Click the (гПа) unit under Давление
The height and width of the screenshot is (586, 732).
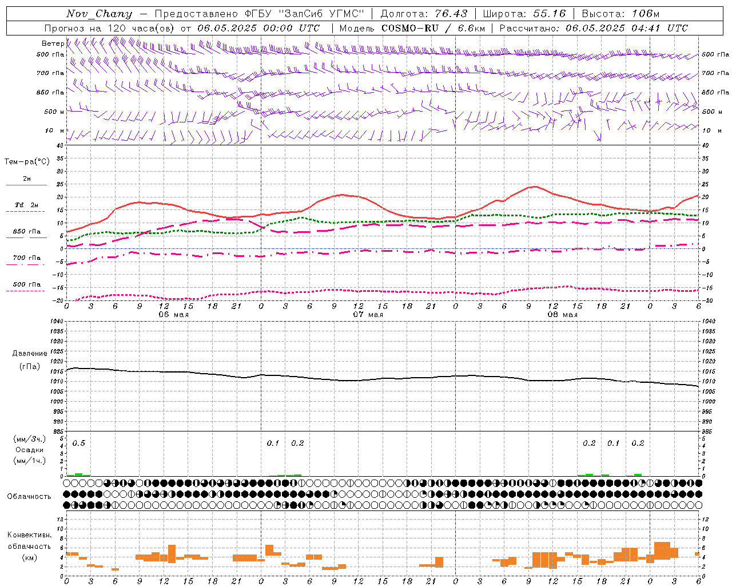coord(30,367)
